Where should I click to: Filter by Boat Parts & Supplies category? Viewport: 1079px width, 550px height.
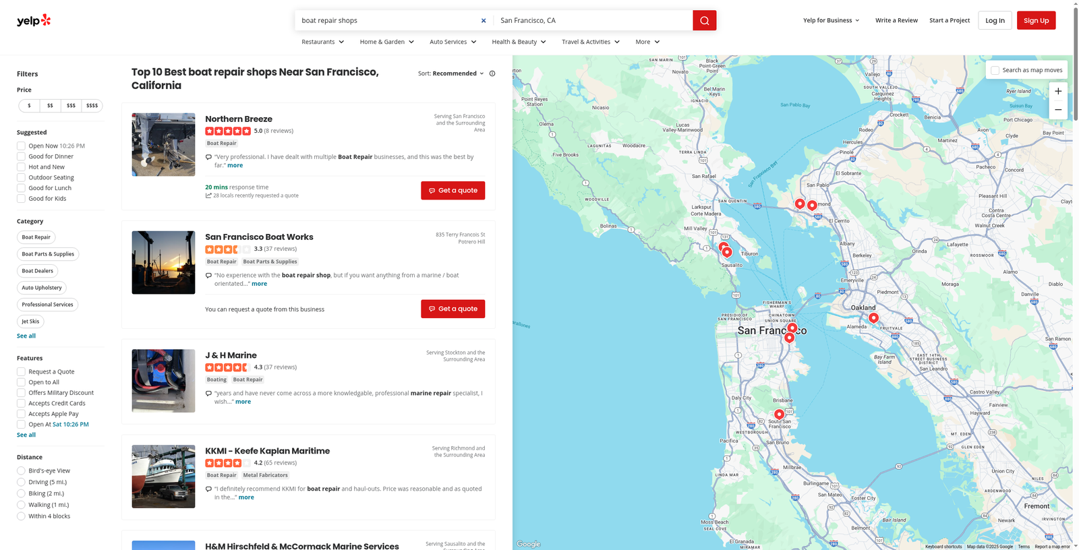tap(48, 254)
